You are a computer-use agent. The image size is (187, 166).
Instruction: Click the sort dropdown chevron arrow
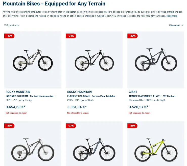(182, 25)
